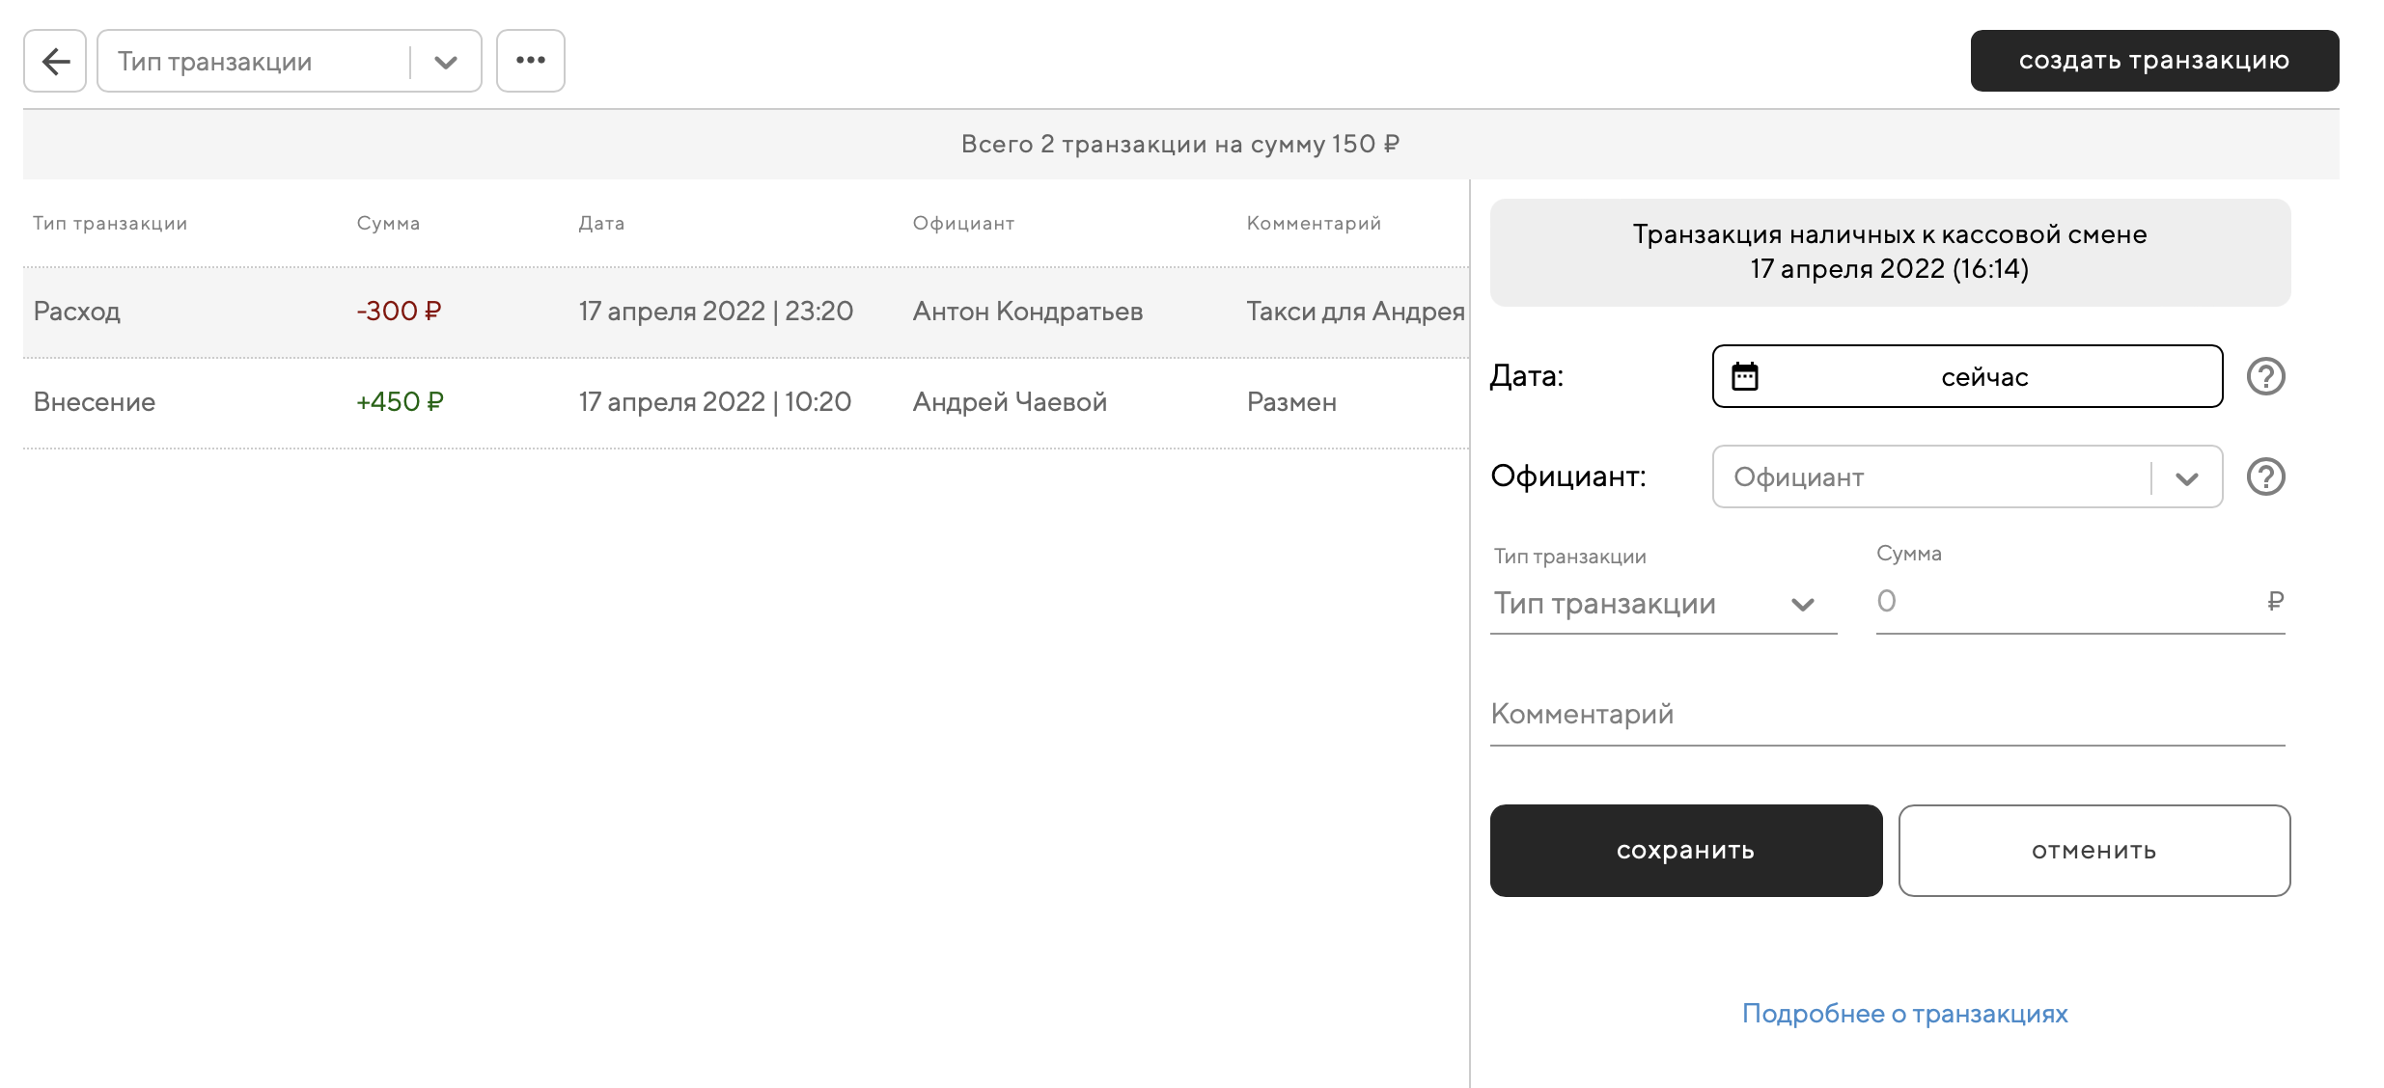Click the Сумма amount input field

click(2065, 602)
